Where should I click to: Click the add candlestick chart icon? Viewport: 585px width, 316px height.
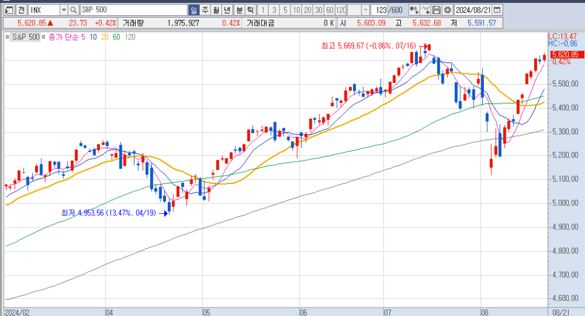tap(414, 10)
